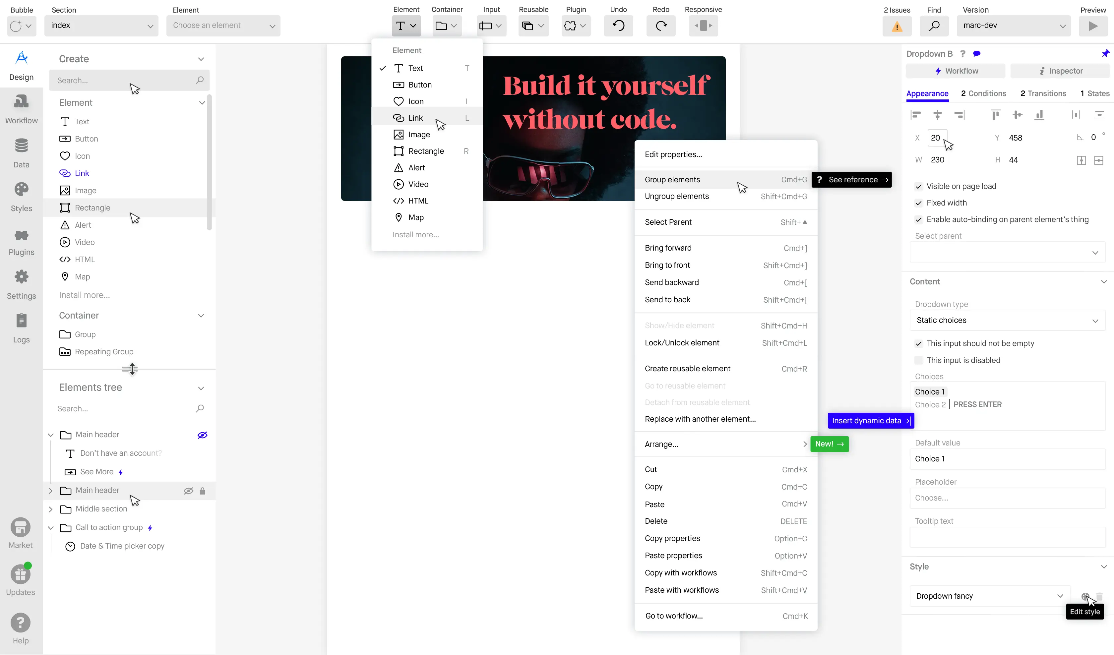Open the Styles panel icon

coord(21,195)
